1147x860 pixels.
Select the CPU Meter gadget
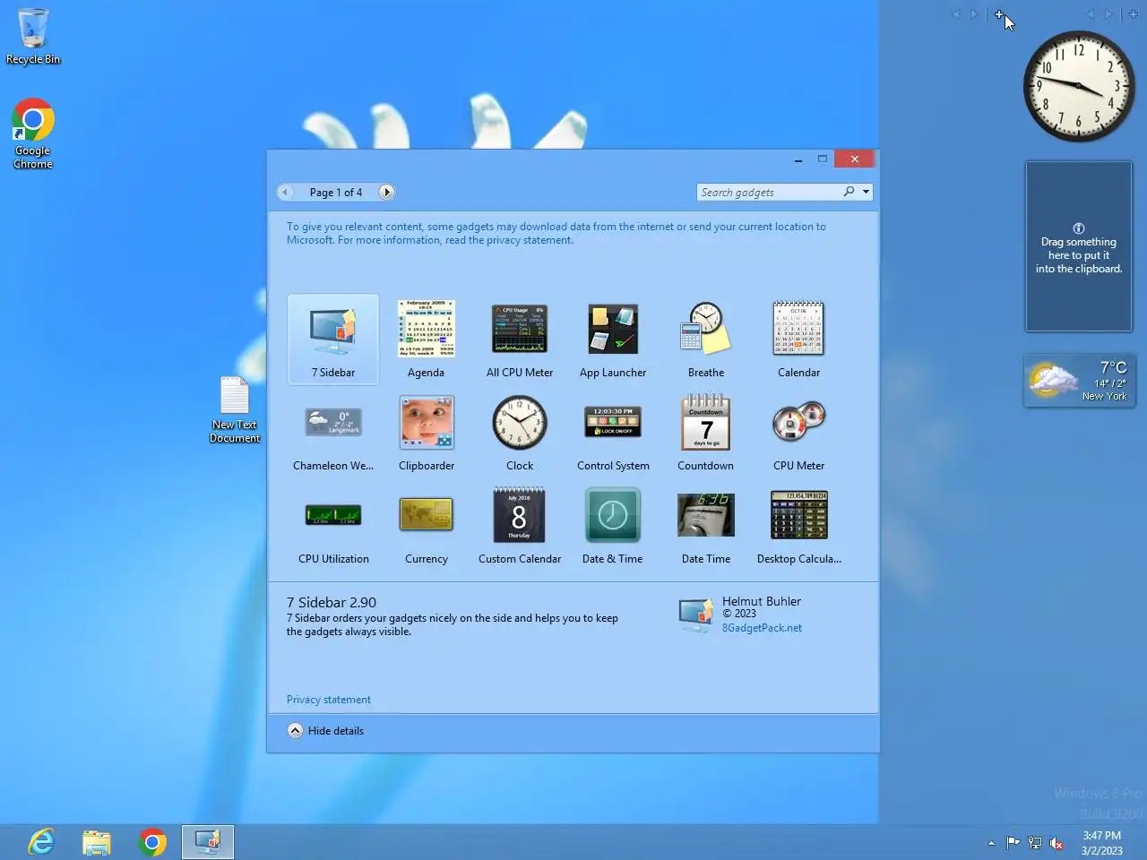(798, 433)
